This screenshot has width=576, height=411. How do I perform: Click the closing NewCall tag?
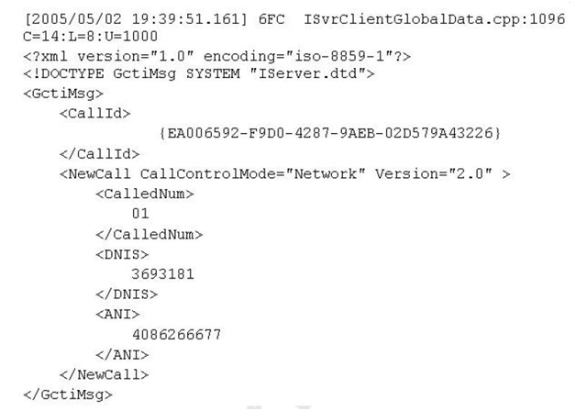click(104, 374)
